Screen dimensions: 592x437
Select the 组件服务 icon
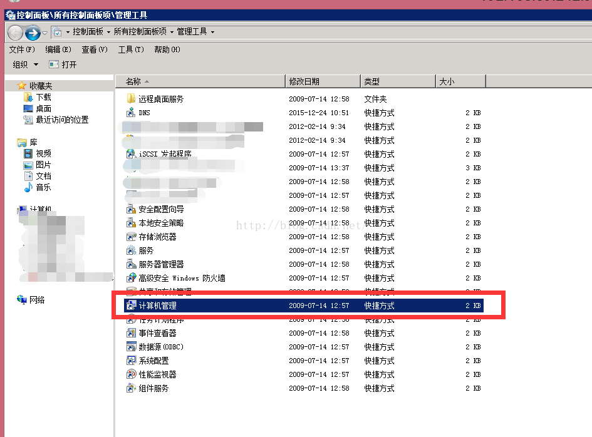(x=131, y=388)
